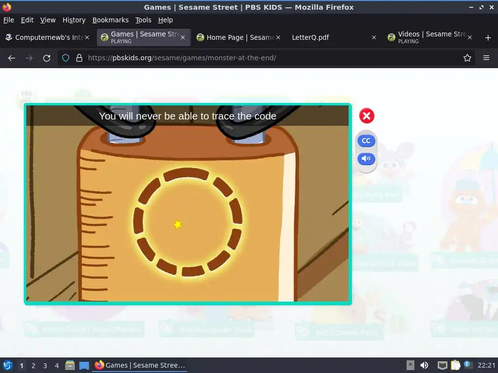The image size is (498, 373).
Task: Close the game with the red X button
Action: click(x=367, y=116)
